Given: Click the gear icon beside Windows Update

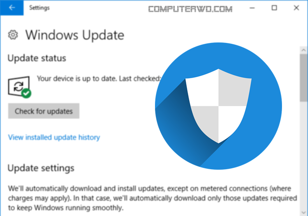Looking at the screenshot, I should [x=13, y=35].
